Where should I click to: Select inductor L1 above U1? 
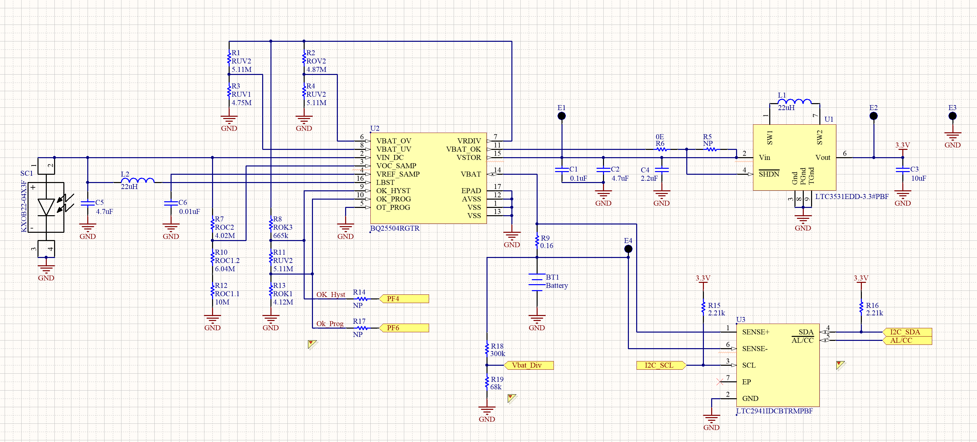pos(795,101)
